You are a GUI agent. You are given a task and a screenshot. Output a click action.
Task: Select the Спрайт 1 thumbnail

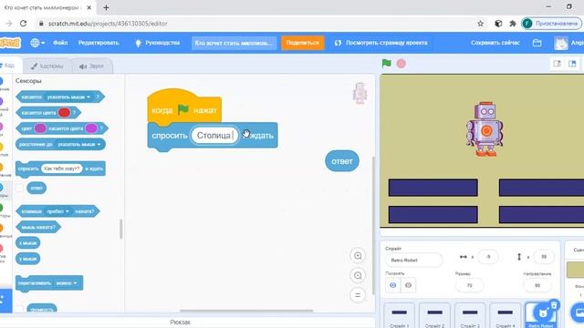399,316
